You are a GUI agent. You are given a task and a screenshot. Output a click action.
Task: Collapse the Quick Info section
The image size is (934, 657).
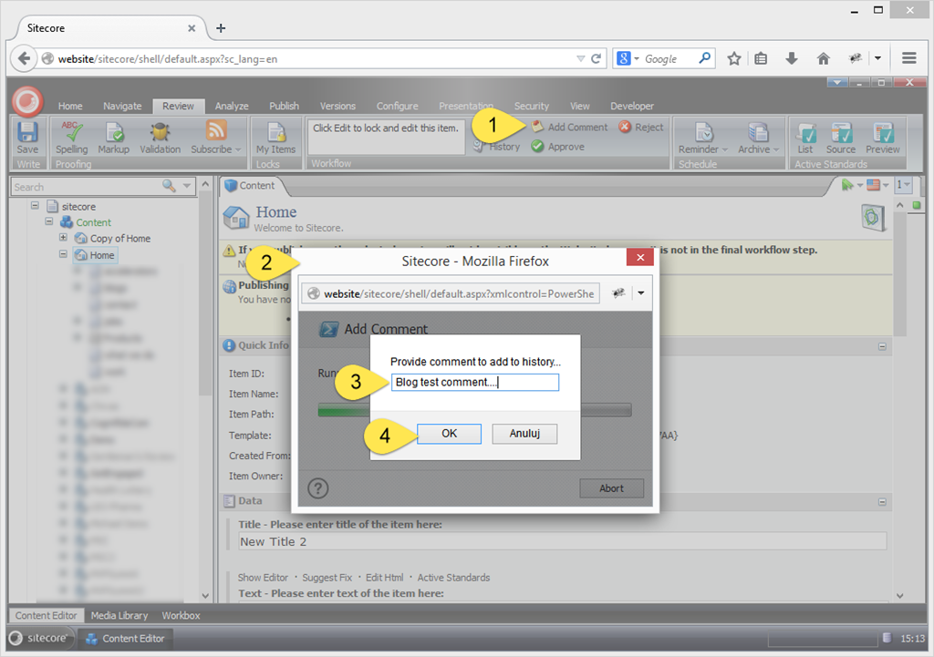point(881,346)
